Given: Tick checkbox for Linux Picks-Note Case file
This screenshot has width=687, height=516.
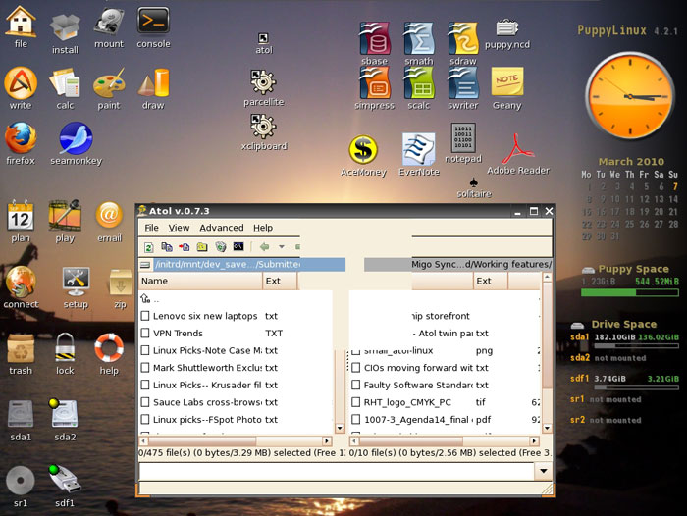Looking at the screenshot, I should pos(145,350).
